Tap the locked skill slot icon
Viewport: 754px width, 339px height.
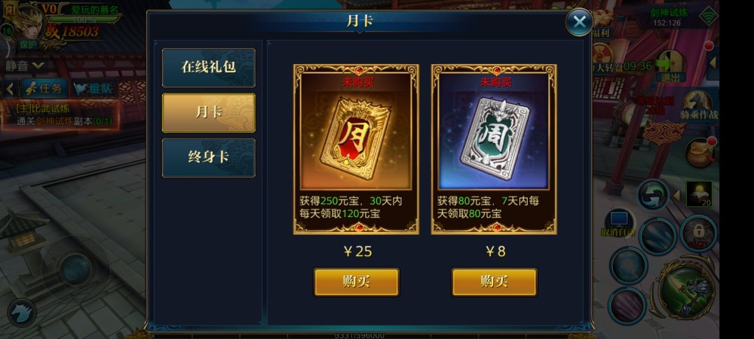tap(699, 233)
